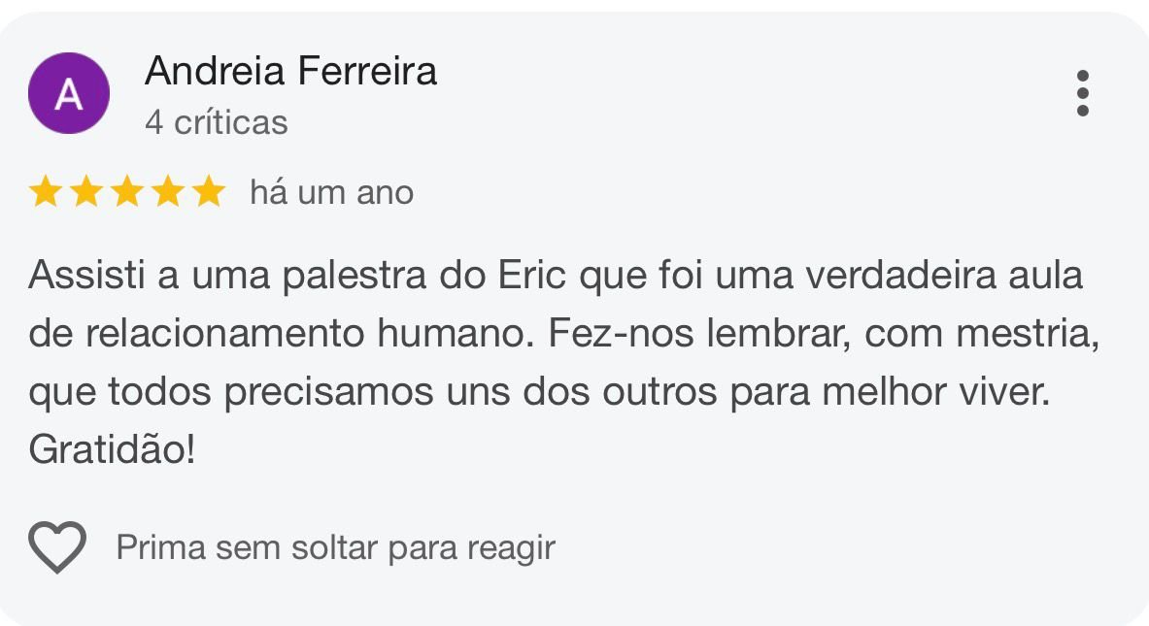This screenshot has width=1149, height=626.
Task: Click Andreia Ferreira's profile avatar
Action: tap(66, 92)
